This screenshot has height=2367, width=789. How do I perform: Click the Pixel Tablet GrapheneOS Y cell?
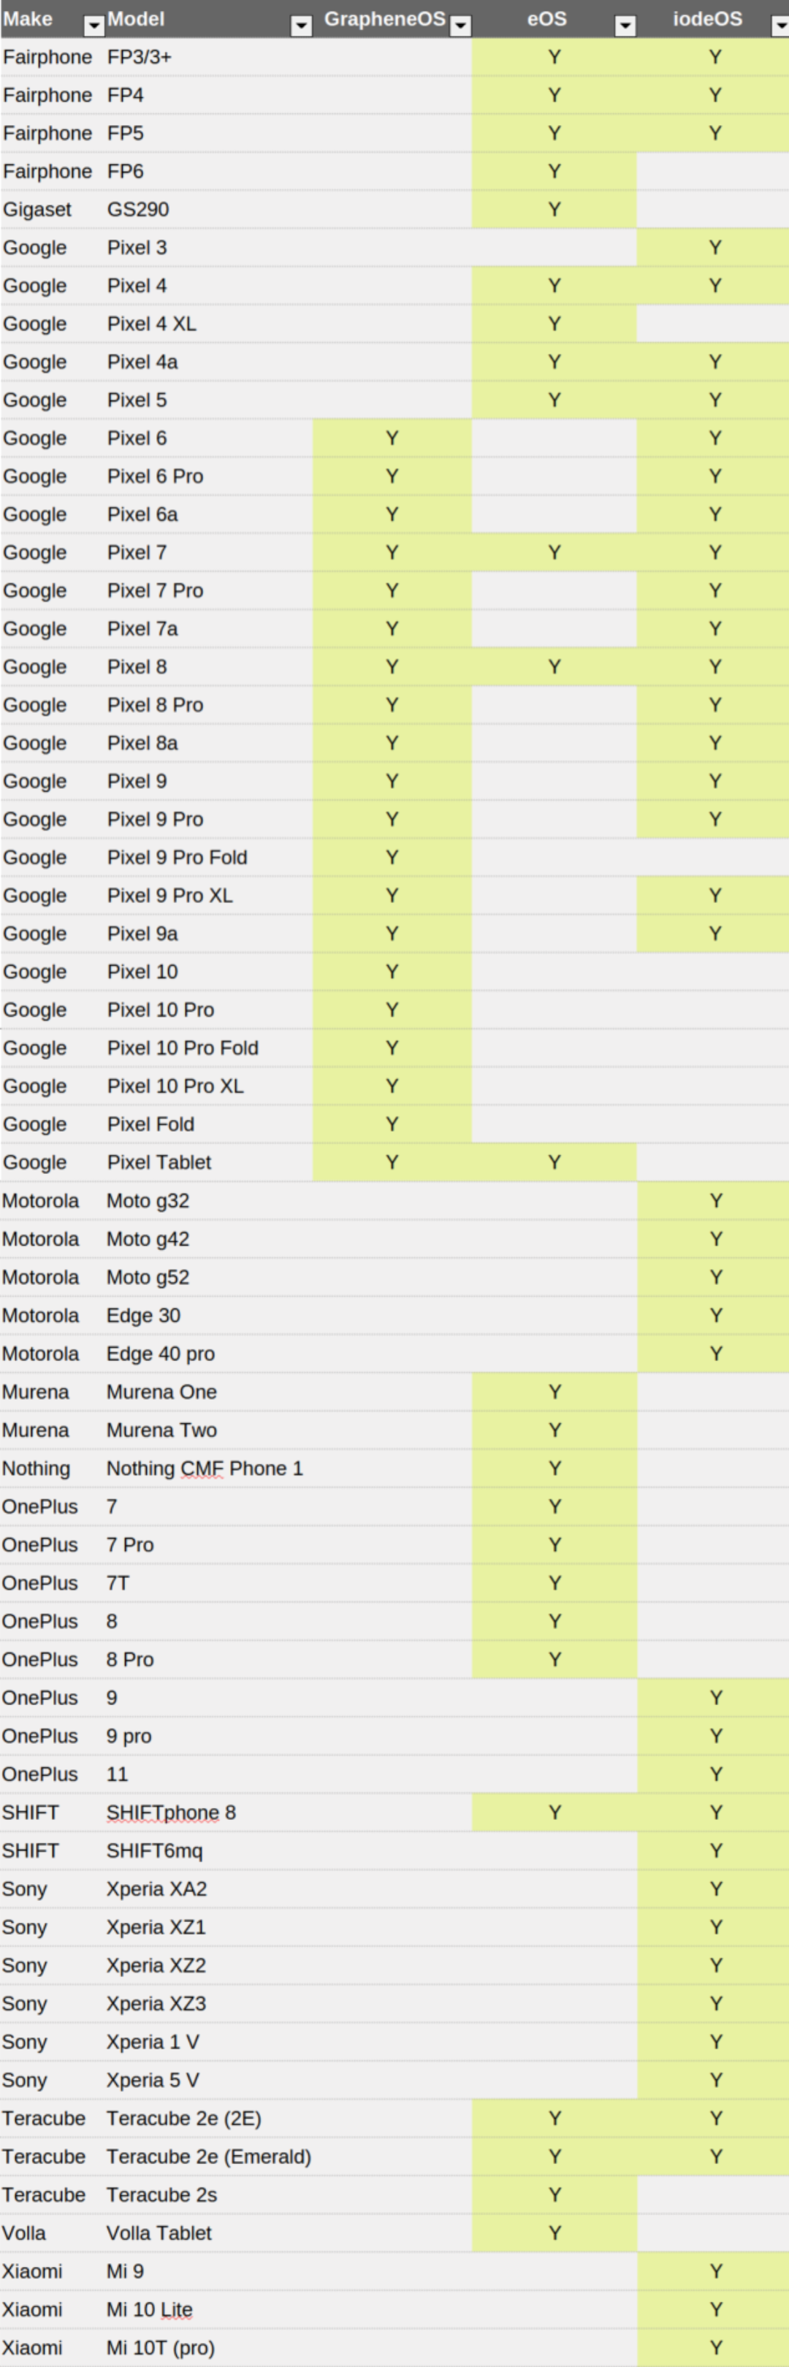(x=392, y=1162)
